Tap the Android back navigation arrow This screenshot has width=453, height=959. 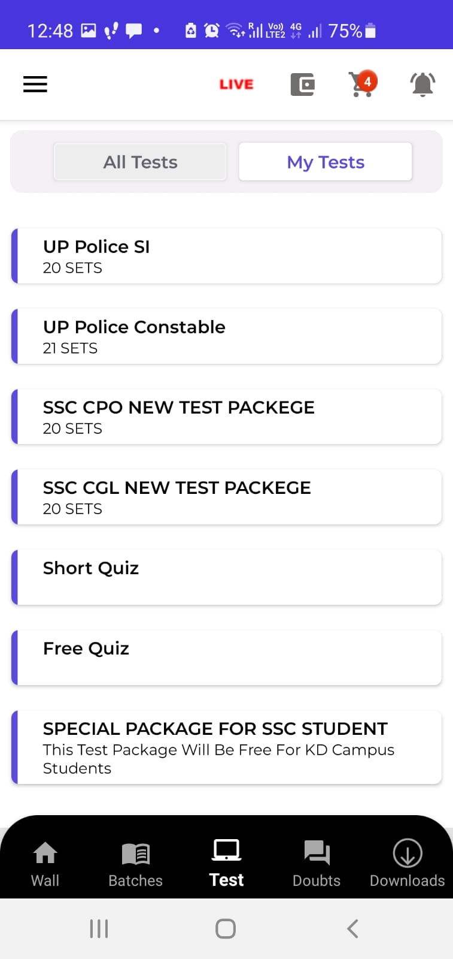[352, 929]
